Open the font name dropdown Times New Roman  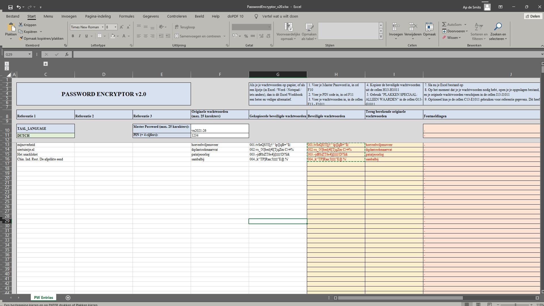pyautogui.click(x=103, y=27)
